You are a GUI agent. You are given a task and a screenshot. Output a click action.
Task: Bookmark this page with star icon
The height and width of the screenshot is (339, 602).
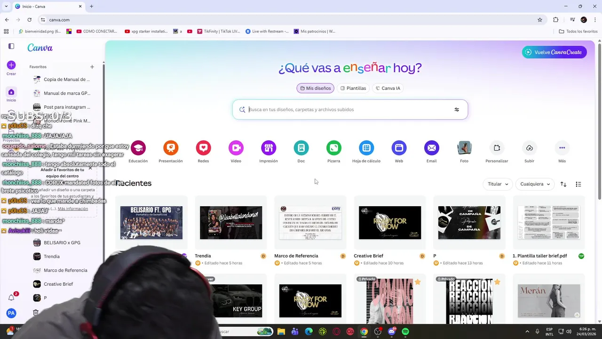click(x=540, y=20)
